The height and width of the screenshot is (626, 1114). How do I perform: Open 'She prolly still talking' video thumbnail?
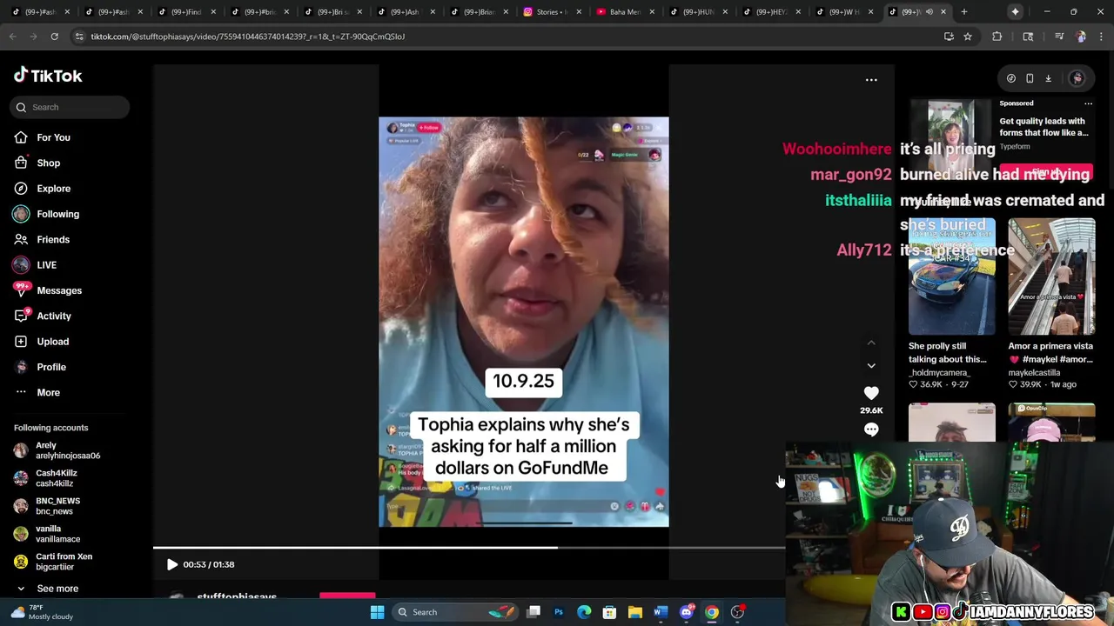952,276
